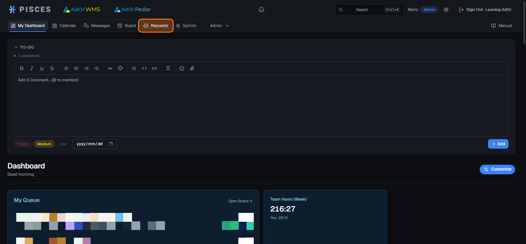Screen dimensions: 526x244
Task: Open the date picker calendar icon
Action: 111,144
